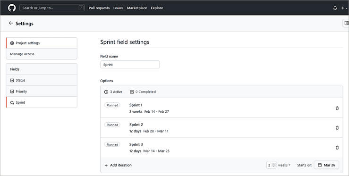The image size is (349, 176).
Task: Click the Sprint 2 iteration name
Action: [136, 125]
